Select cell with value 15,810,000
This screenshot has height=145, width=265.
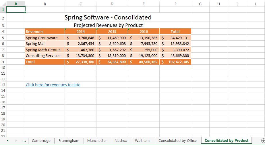(112, 55)
